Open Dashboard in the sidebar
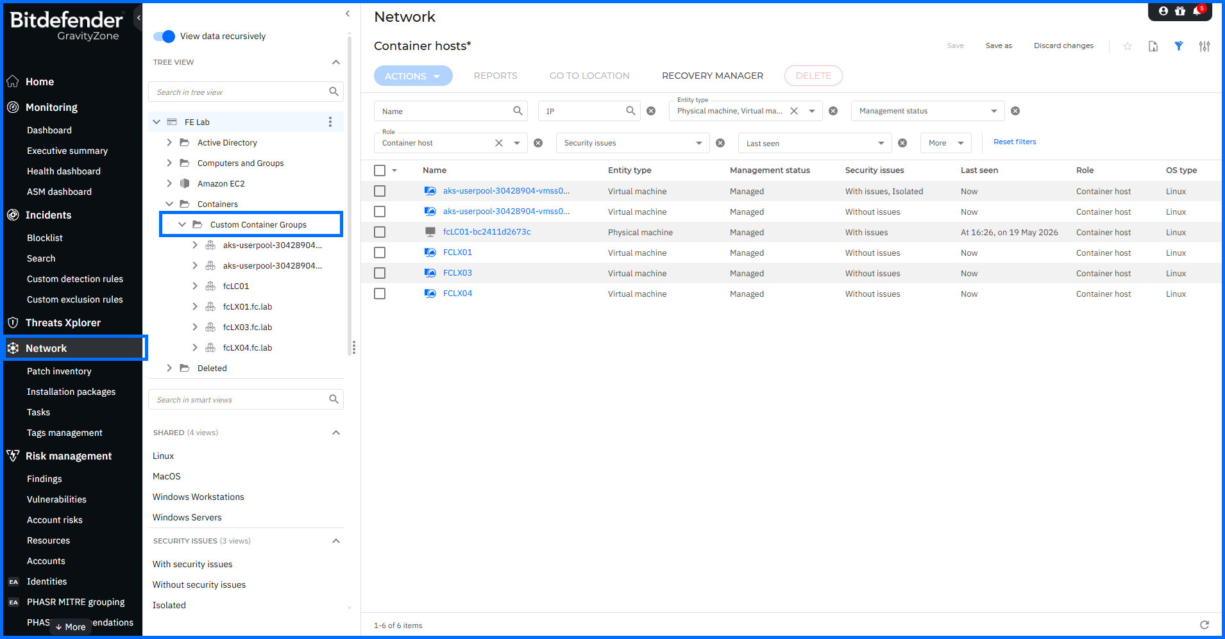 (x=49, y=130)
